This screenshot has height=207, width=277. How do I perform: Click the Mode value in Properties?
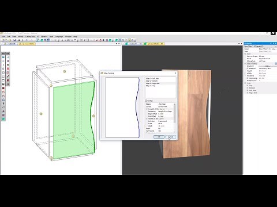coord(267,59)
